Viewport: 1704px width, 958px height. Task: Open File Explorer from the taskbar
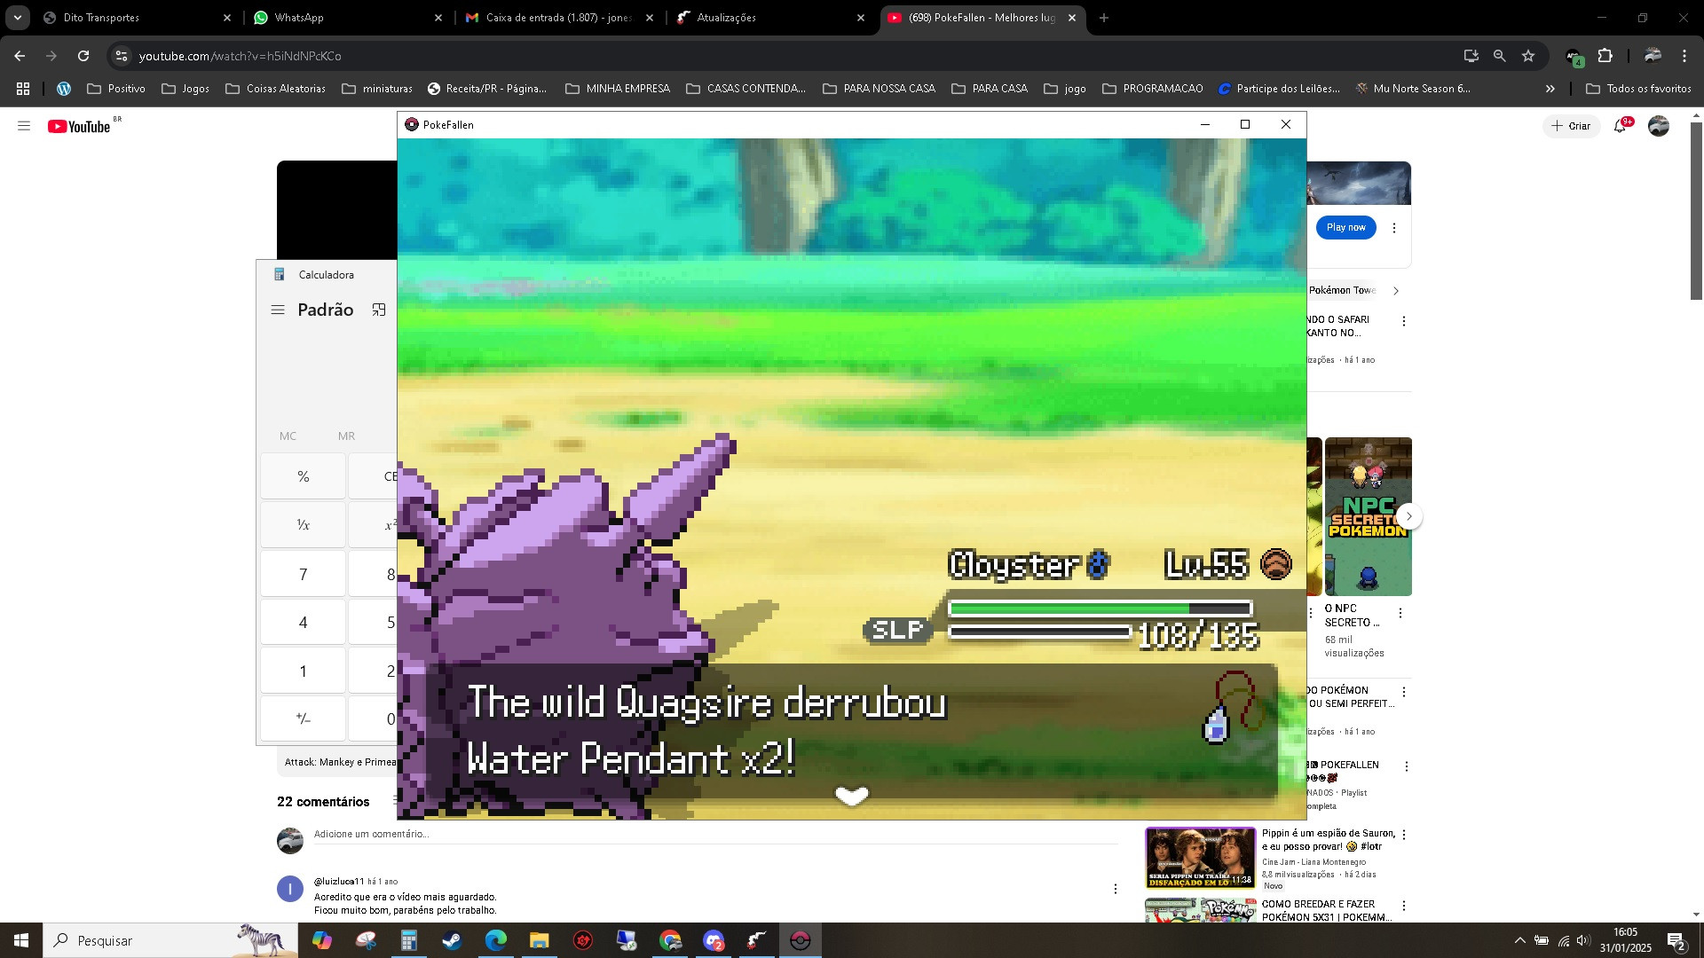tap(539, 940)
